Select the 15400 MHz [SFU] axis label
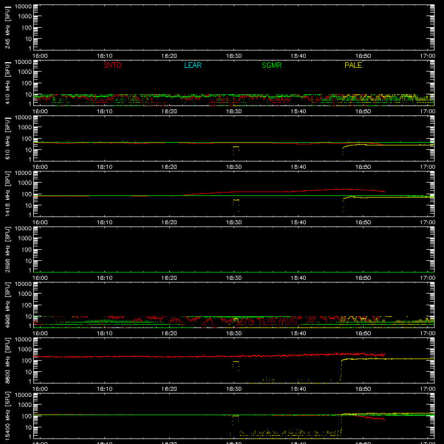Viewport: 444px width, 444px height. point(8,416)
